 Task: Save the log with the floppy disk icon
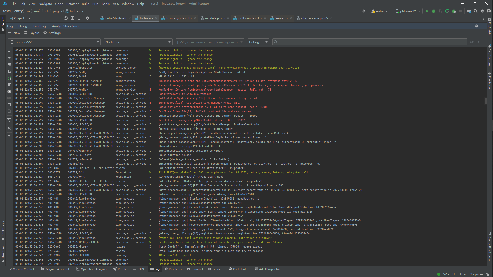[x=9, y=105]
